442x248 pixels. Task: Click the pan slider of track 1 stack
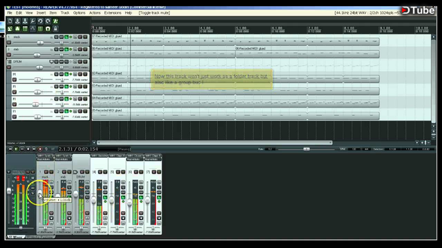(x=61, y=43)
